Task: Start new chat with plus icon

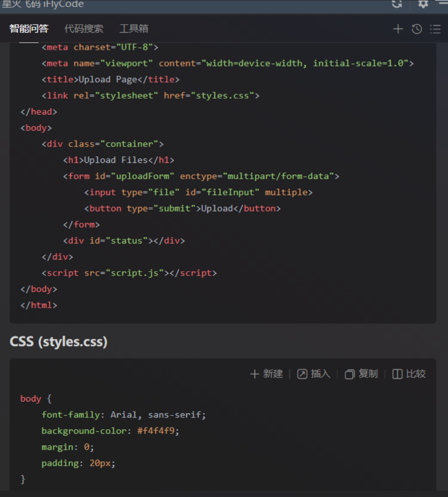Action: coord(398,29)
